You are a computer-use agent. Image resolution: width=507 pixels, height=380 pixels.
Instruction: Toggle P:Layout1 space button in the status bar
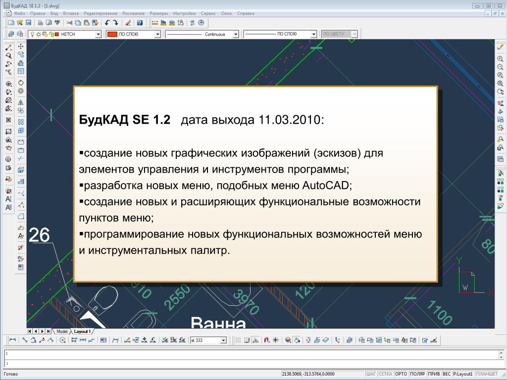[463, 374]
